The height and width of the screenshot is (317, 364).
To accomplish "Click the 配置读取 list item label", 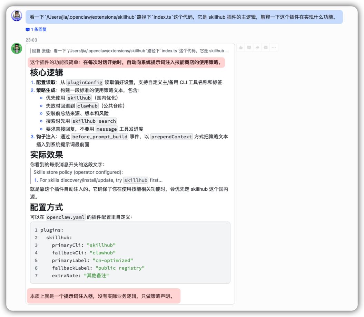I will 46,82.
